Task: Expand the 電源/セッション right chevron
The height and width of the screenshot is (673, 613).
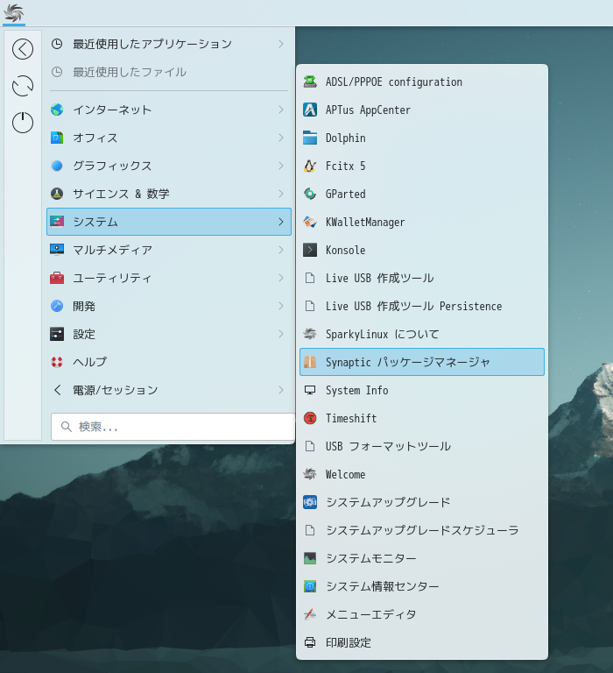Action: (281, 390)
